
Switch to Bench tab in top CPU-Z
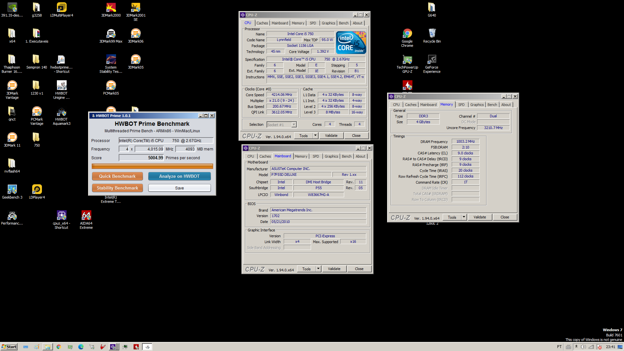click(x=344, y=23)
